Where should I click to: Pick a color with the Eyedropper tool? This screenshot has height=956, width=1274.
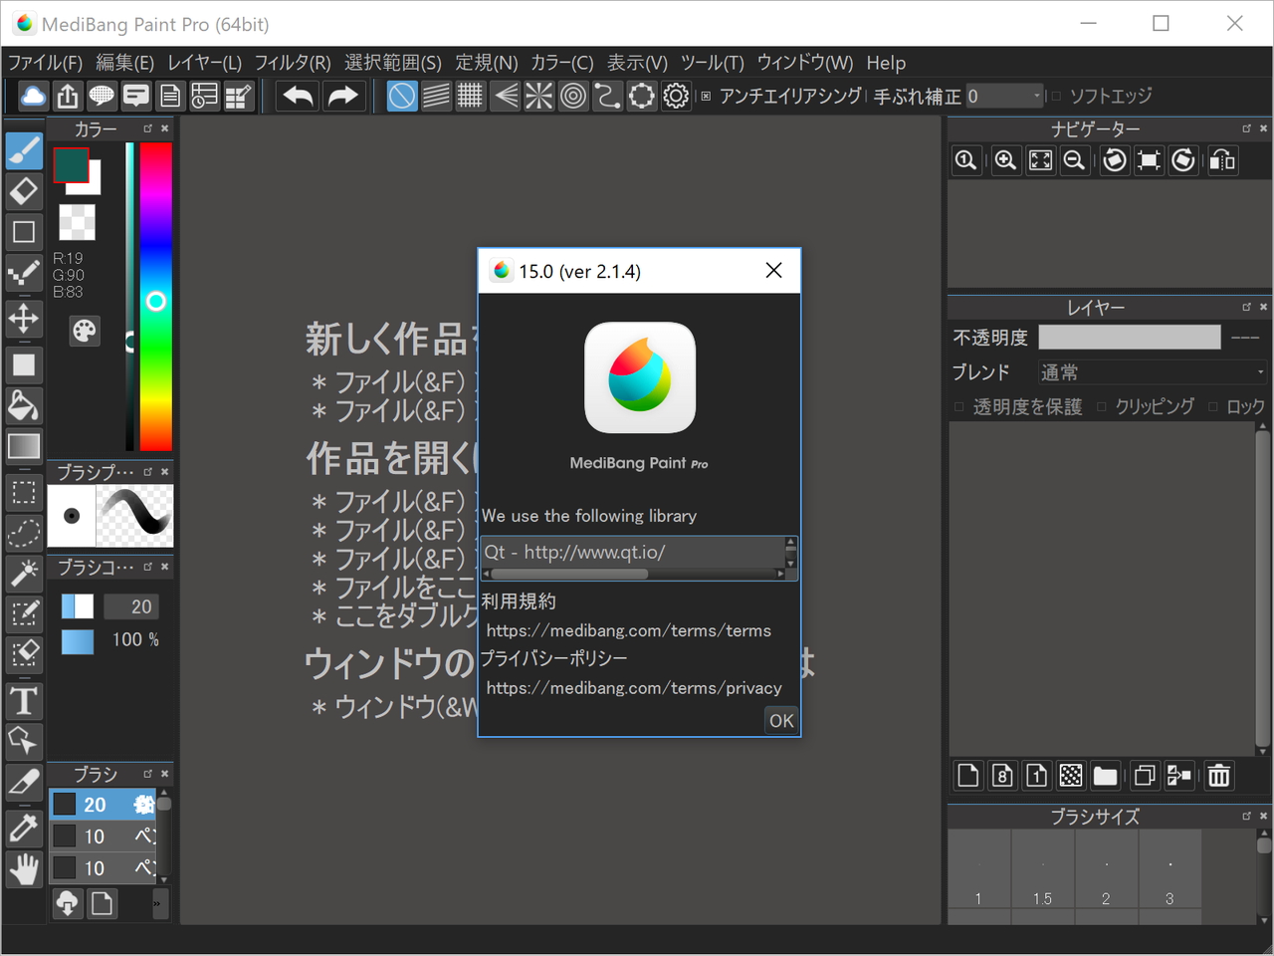[23, 829]
